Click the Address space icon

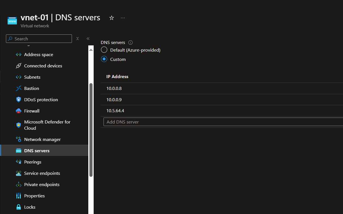click(x=19, y=55)
